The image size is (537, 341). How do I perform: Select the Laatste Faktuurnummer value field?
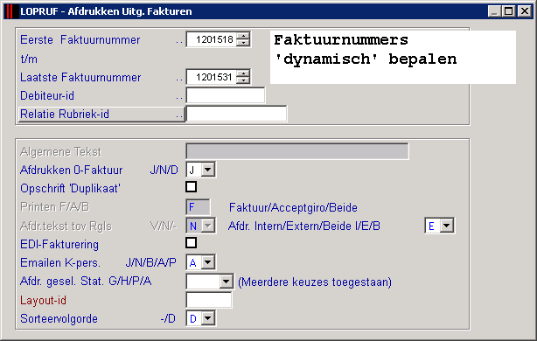tap(212, 77)
